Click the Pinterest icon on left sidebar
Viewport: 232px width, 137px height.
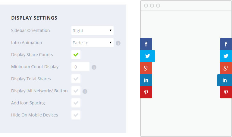pyautogui.click(x=146, y=92)
